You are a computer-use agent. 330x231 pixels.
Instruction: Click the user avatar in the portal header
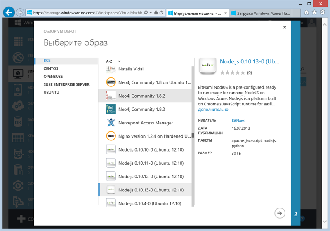coord(312,23)
